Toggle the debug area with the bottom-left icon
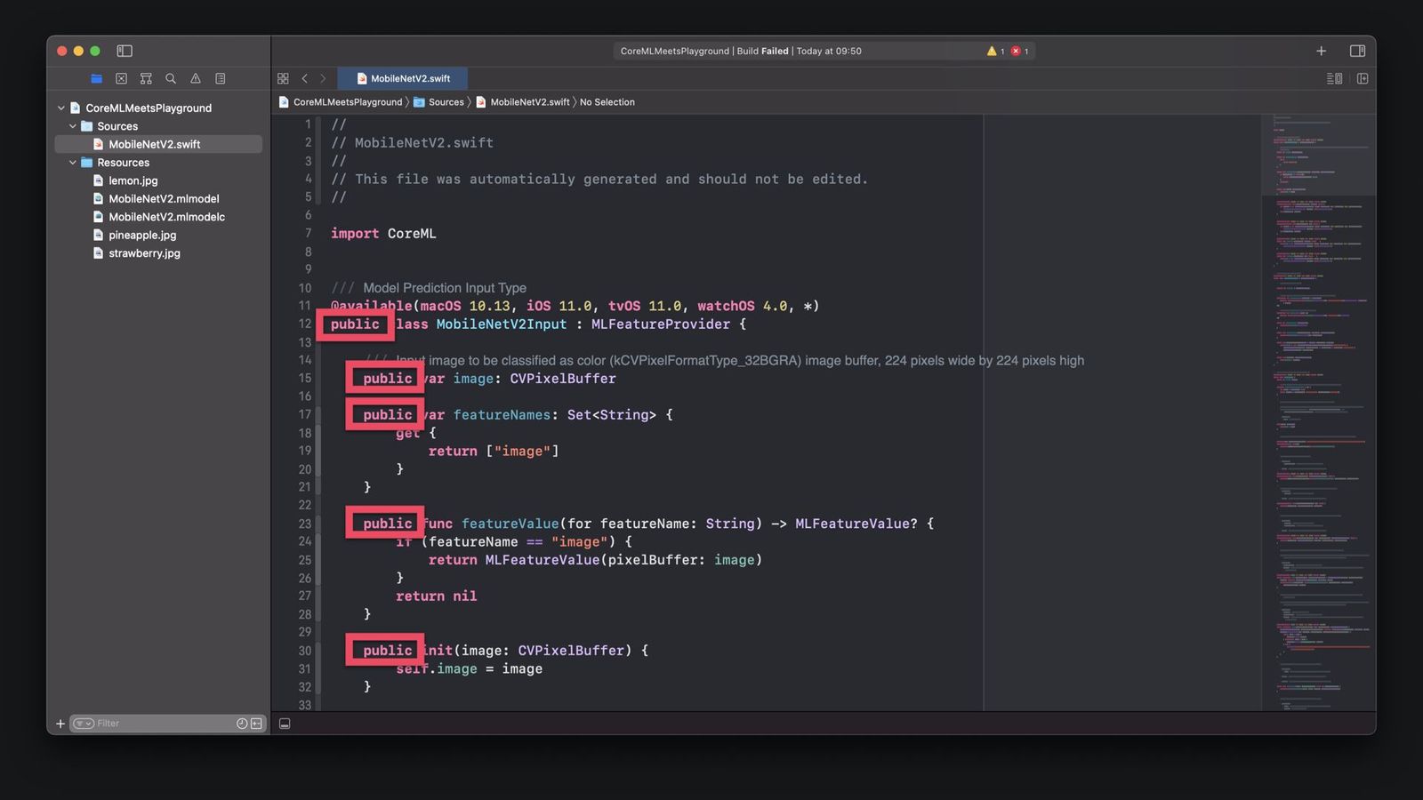The image size is (1423, 800). pos(285,723)
